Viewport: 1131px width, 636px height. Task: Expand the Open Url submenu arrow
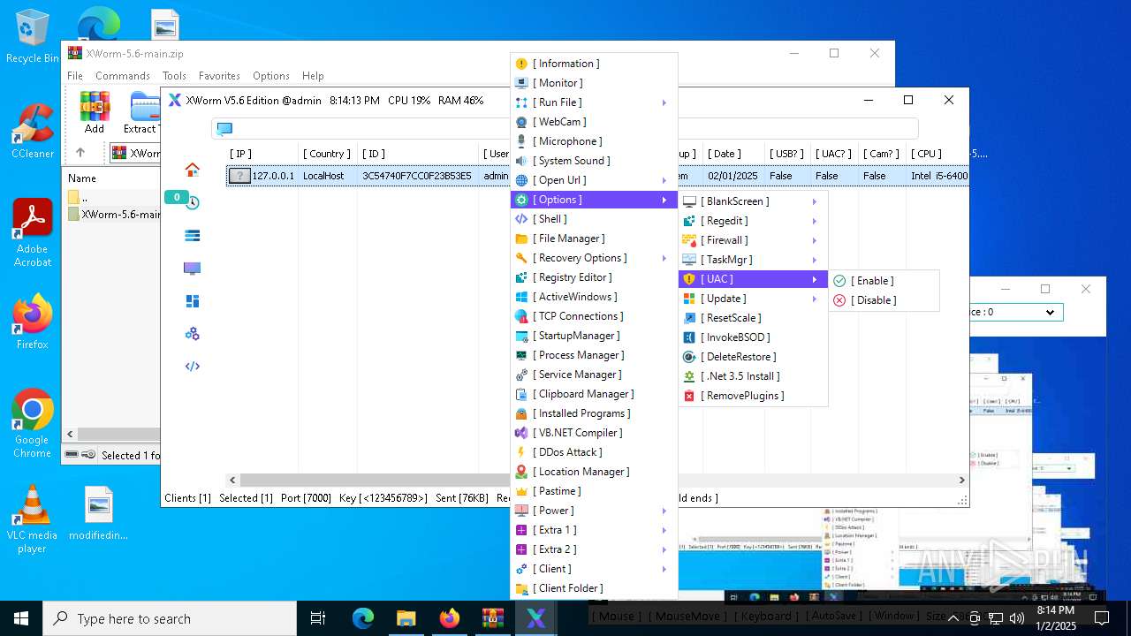664,180
